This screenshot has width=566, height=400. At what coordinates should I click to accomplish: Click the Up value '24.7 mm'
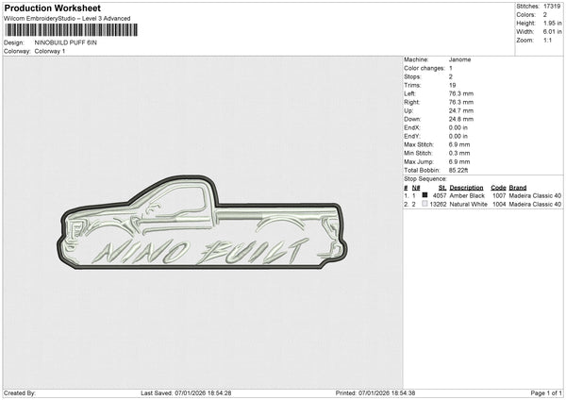coord(461,110)
